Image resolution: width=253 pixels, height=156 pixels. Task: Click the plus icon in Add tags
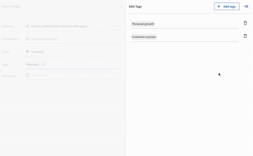[219, 6]
